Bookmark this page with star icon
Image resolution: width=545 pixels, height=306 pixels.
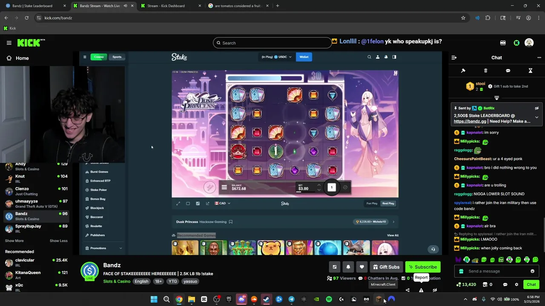pyautogui.click(x=463, y=18)
